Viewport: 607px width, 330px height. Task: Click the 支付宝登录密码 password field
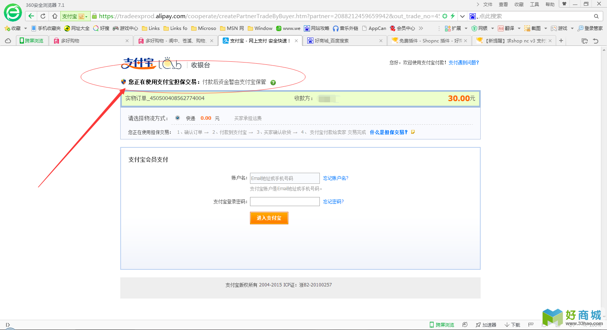(x=285, y=202)
